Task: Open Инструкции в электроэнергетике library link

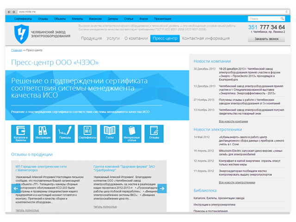Action: (215, 204)
